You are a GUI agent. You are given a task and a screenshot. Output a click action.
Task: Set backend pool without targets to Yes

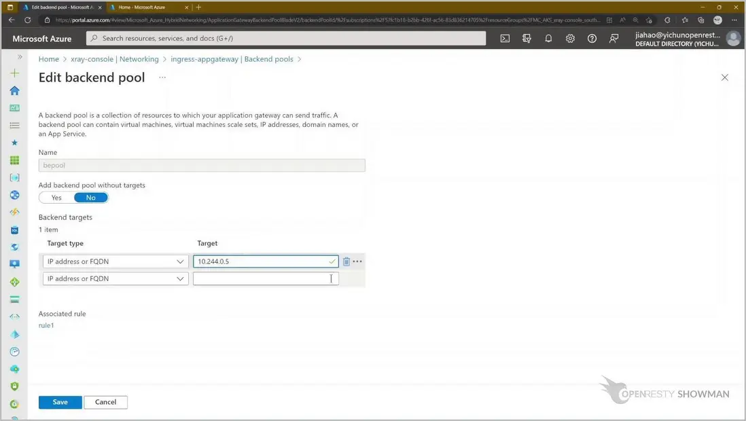coord(56,198)
